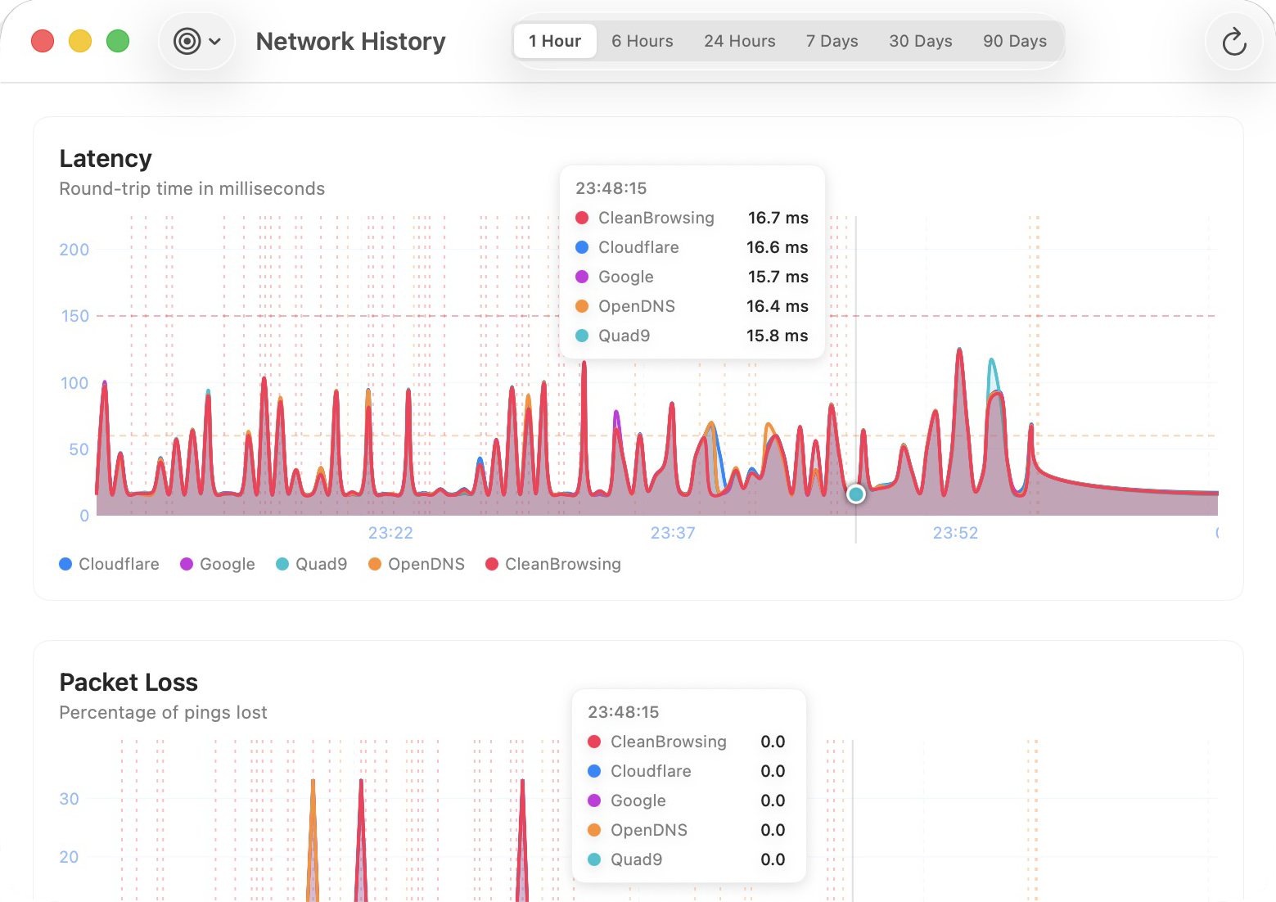Click the 16.6 ms Cloudflare tooltip value
The image size is (1276, 902).
click(x=777, y=247)
